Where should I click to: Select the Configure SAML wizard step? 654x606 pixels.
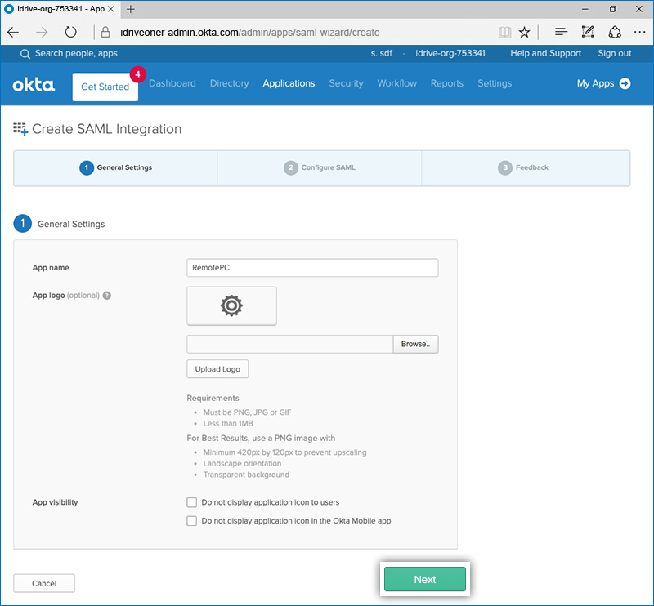[320, 168]
